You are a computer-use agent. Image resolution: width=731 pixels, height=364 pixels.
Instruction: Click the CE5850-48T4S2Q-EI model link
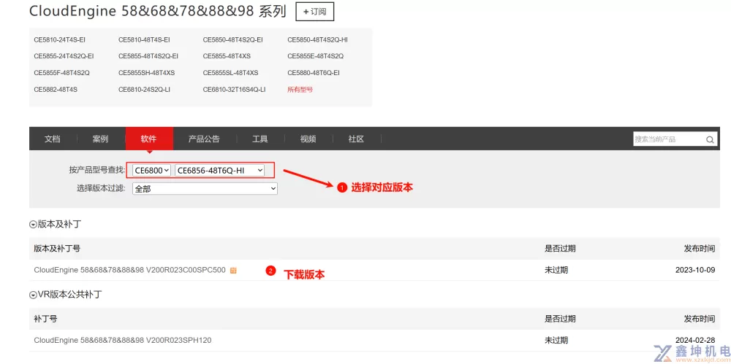click(x=232, y=40)
